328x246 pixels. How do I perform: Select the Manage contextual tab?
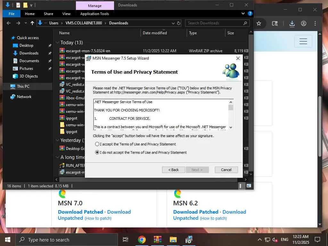click(x=95, y=6)
